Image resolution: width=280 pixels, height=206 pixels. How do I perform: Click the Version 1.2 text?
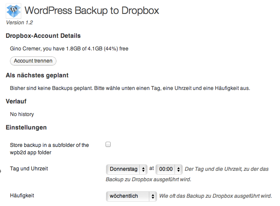[20, 23]
